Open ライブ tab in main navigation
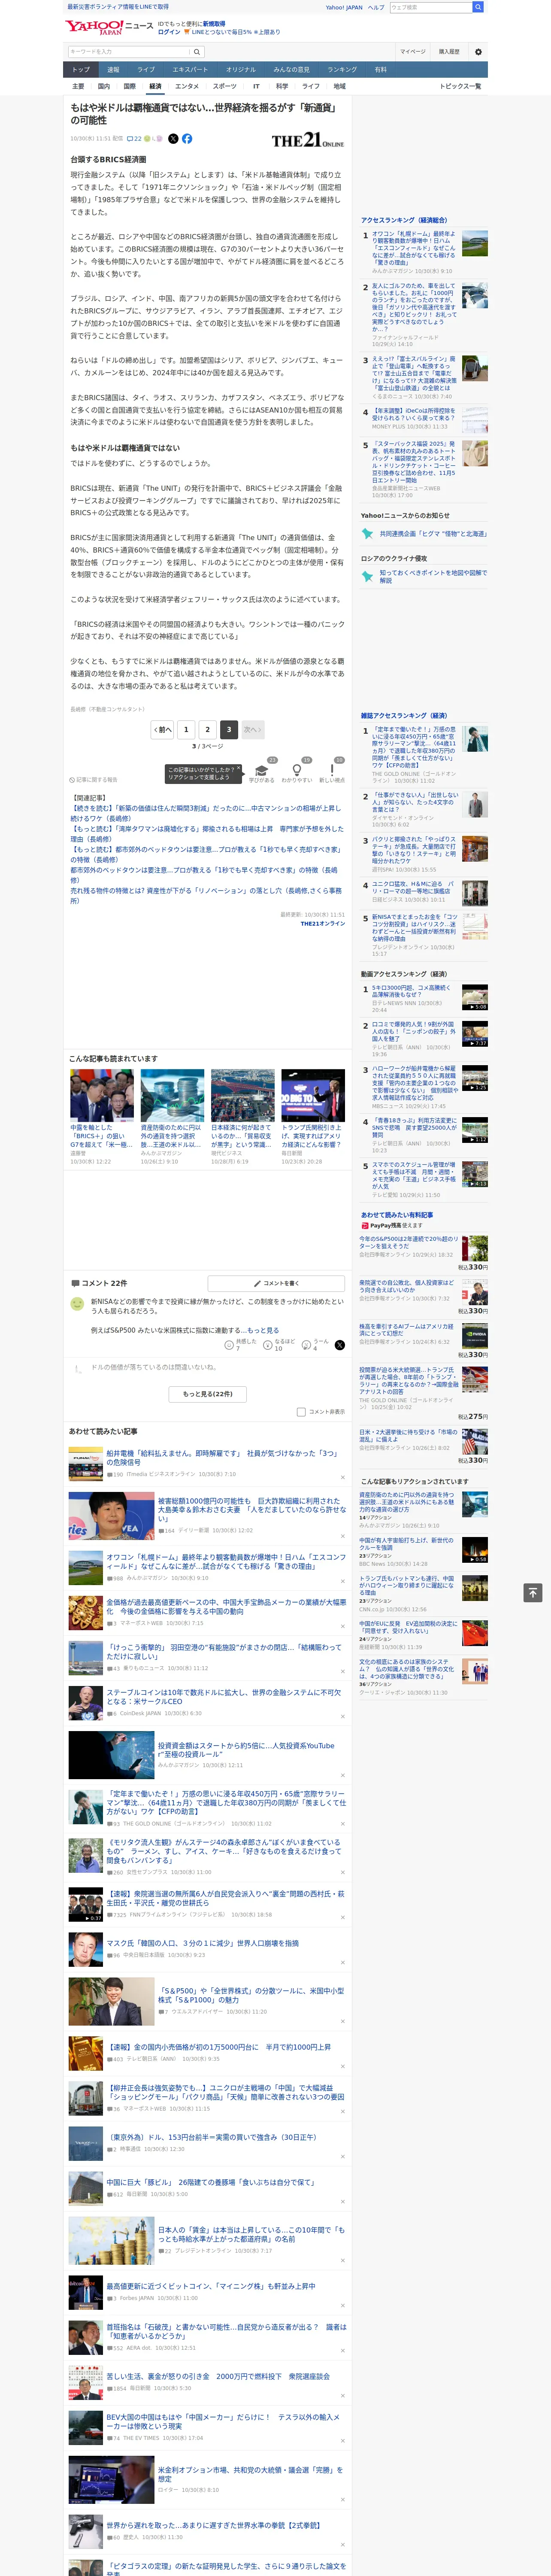 click(x=146, y=70)
